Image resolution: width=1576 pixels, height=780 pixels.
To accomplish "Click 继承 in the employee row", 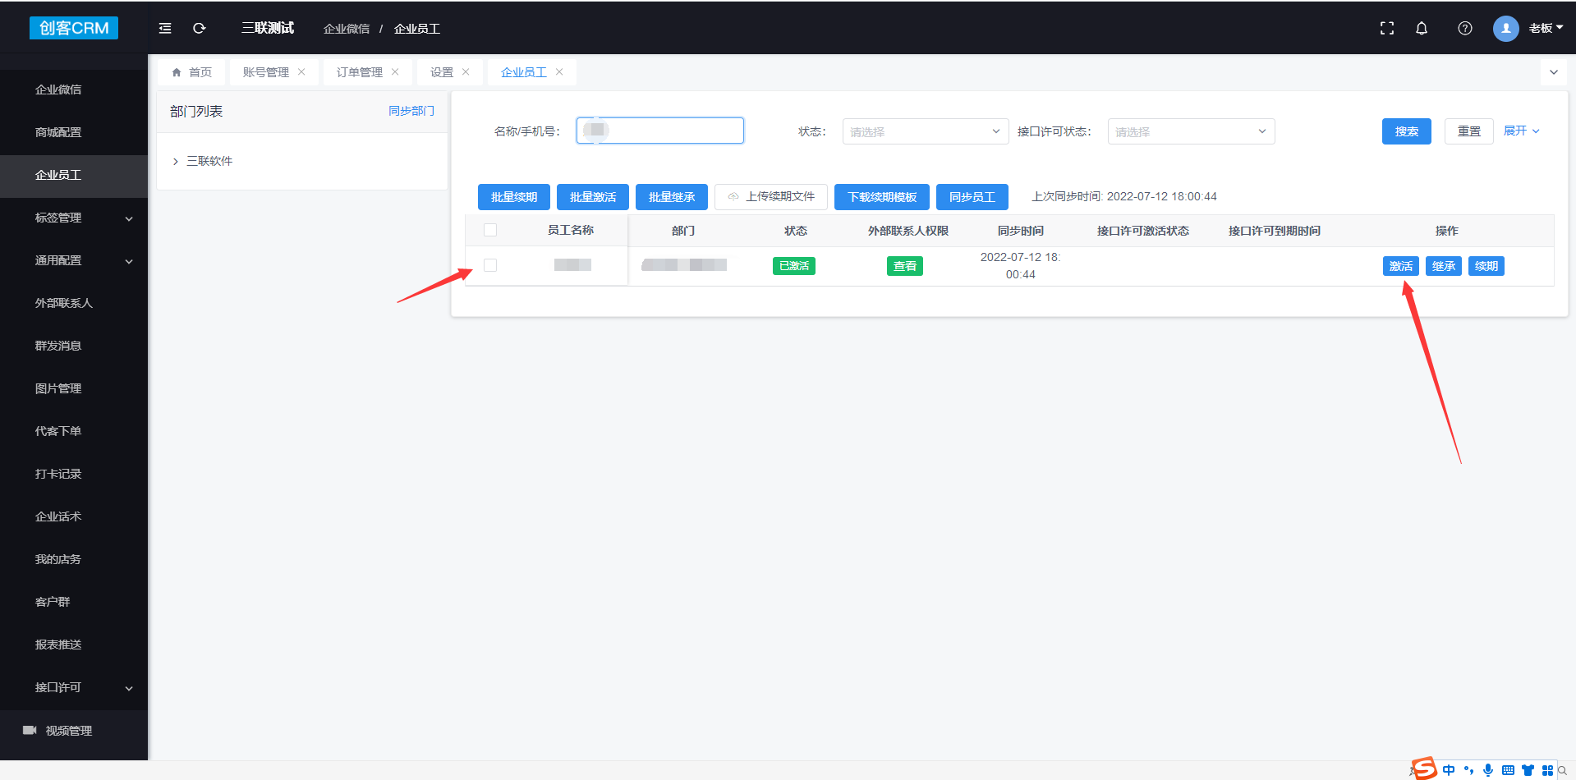I will click(1444, 266).
